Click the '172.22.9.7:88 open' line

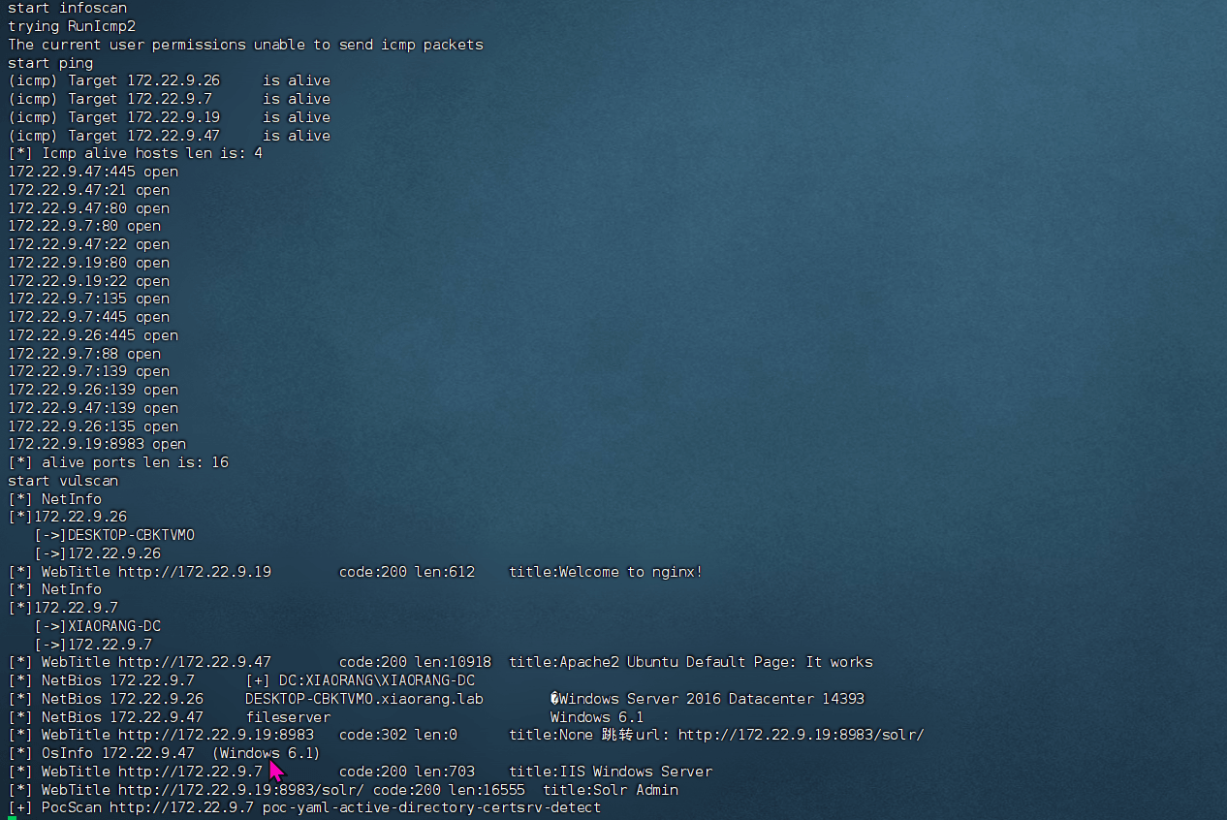tap(84, 354)
